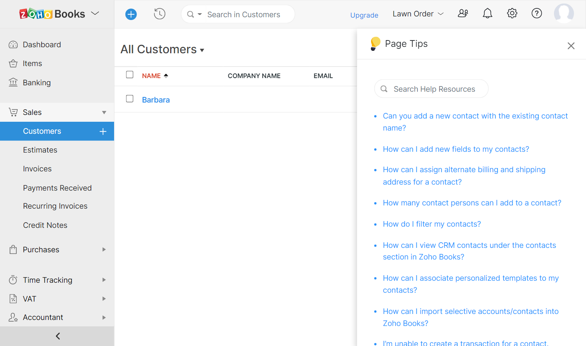Go to Invoices in the sidebar
This screenshot has height=346, width=586.
[37, 169]
